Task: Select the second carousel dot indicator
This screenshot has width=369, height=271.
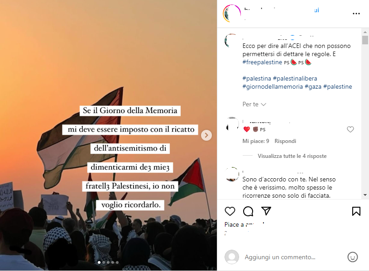Action: 104,262
